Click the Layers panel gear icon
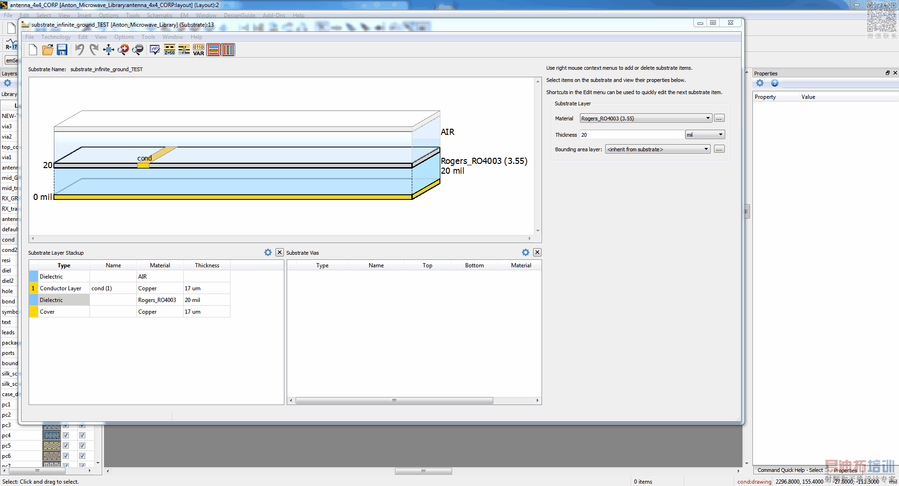This screenshot has height=486, width=899. (x=7, y=83)
